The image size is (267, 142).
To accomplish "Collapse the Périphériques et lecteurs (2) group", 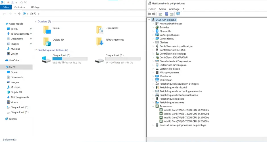I will [x=36, y=50].
